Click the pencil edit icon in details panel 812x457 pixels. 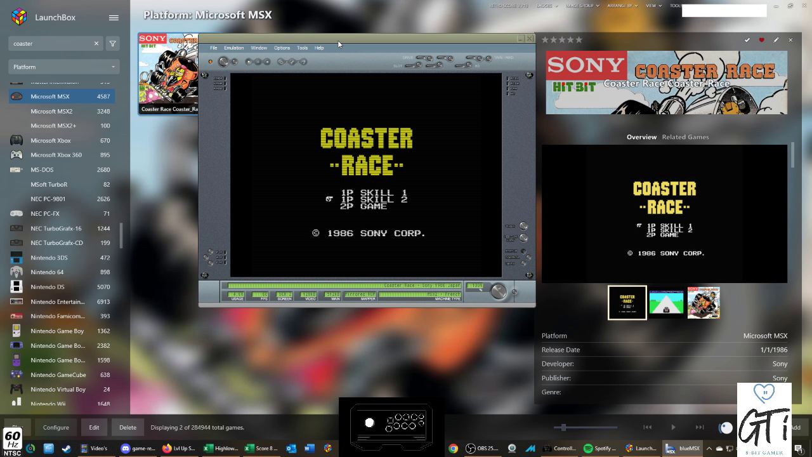tap(776, 40)
